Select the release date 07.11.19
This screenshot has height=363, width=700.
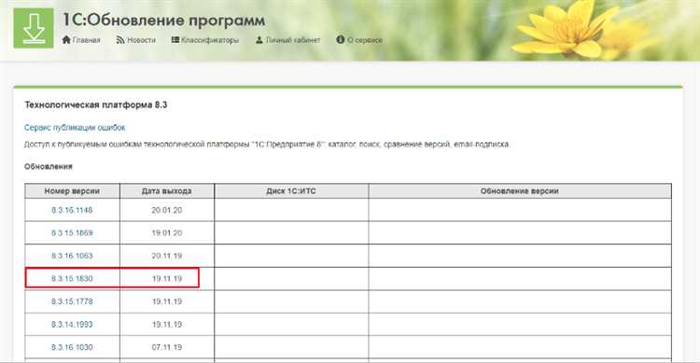166,347
